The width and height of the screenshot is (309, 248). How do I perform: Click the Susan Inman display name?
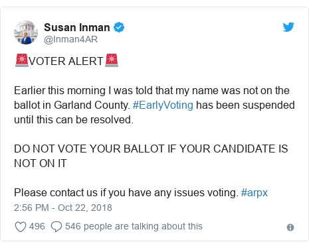point(77,28)
